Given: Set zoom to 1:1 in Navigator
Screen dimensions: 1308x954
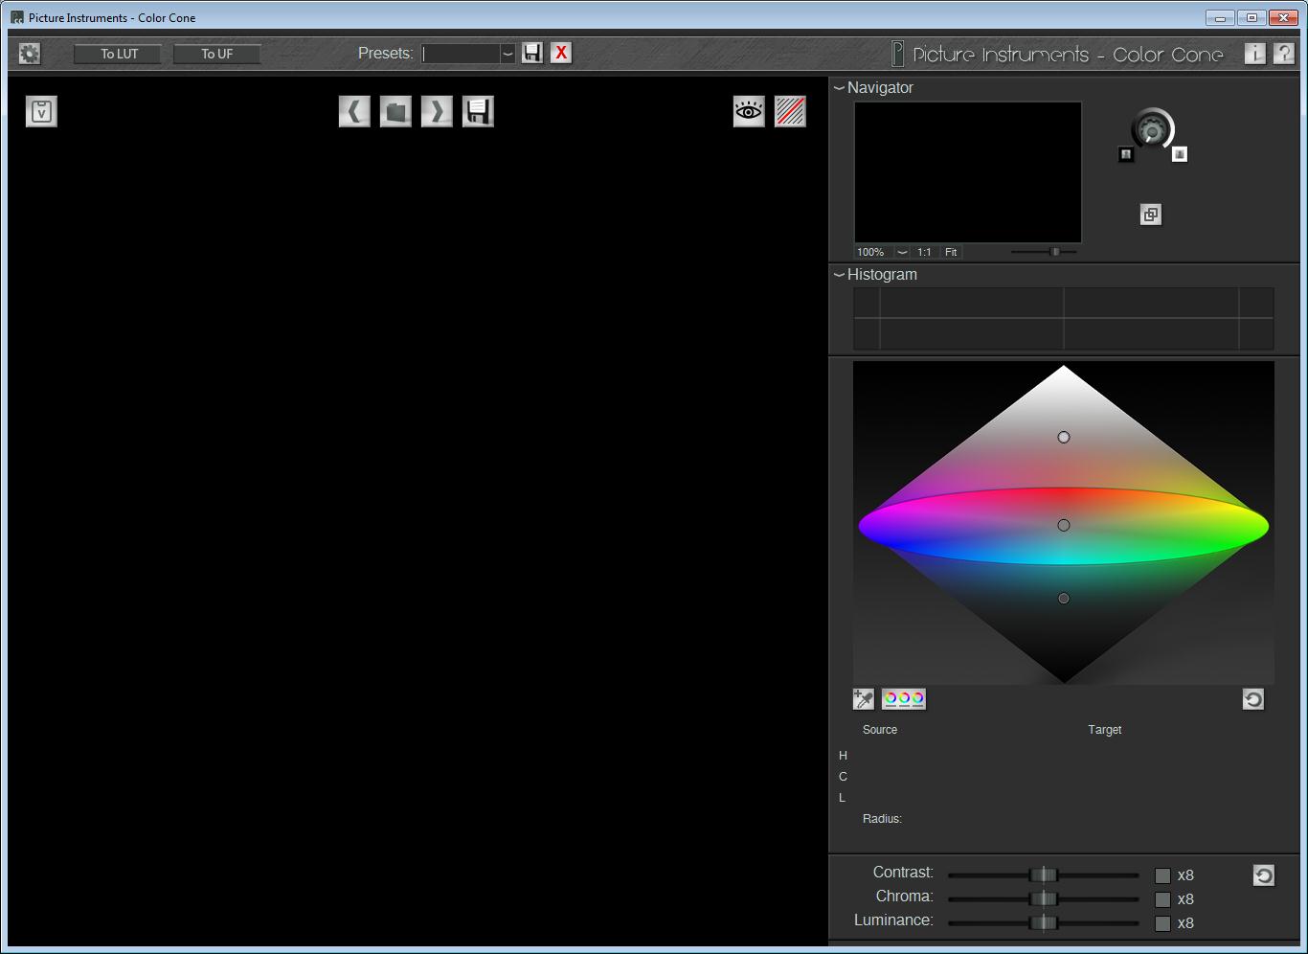Looking at the screenshot, I should 924,252.
